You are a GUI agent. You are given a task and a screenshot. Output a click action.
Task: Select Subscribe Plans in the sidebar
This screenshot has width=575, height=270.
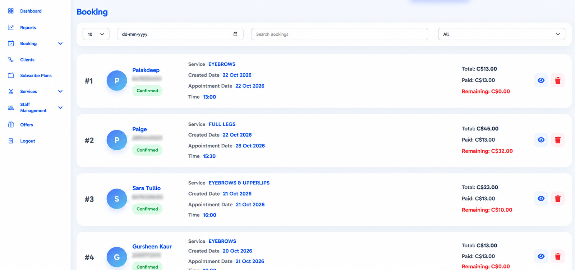point(36,75)
